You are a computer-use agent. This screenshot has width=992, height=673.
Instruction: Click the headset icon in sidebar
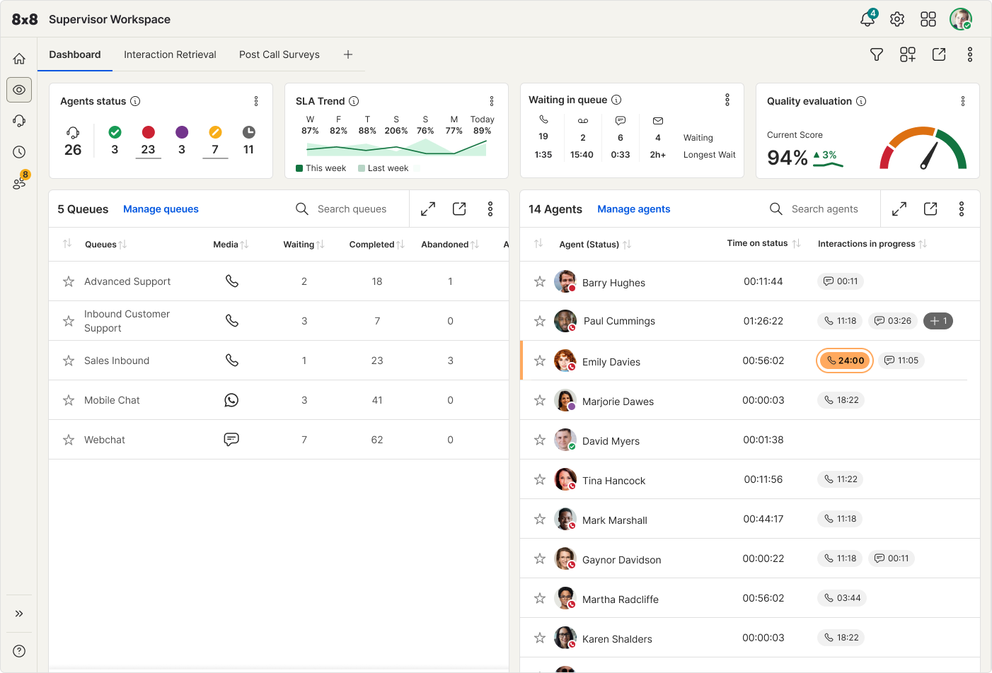click(19, 121)
